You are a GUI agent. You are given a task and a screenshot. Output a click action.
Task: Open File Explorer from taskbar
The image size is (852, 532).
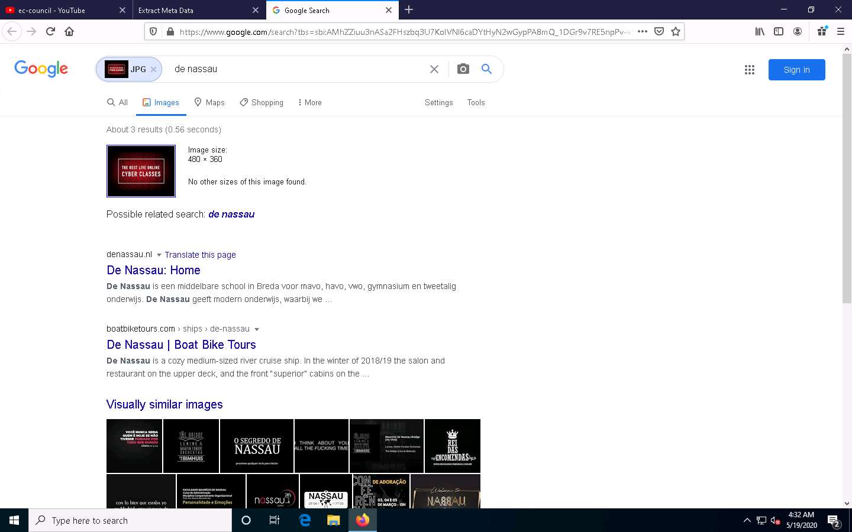pyautogui.click(x=334, y=520)
